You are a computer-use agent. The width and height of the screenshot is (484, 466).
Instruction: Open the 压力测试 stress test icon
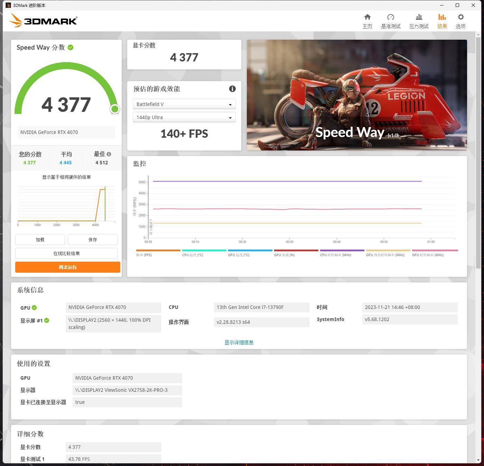(419, 21)
